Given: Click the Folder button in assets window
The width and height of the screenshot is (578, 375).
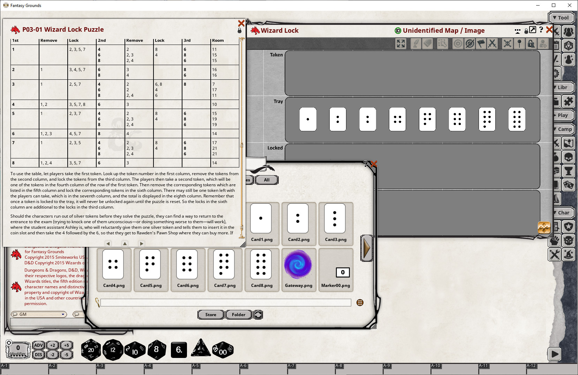Looking at the screenshot, I should coord(239,314).
